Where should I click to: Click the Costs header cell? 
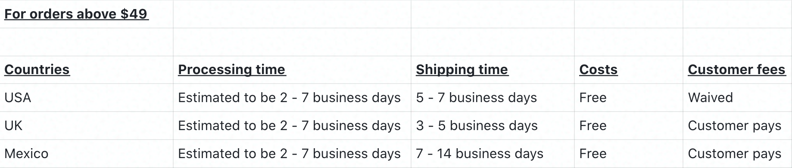(628, 70)
